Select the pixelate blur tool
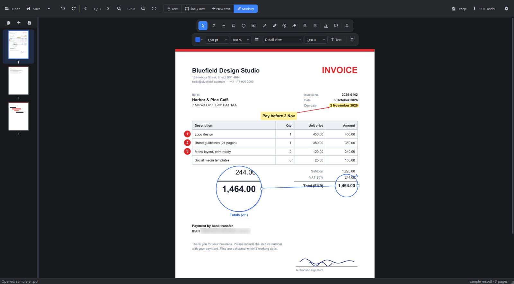 pos(315,26)
